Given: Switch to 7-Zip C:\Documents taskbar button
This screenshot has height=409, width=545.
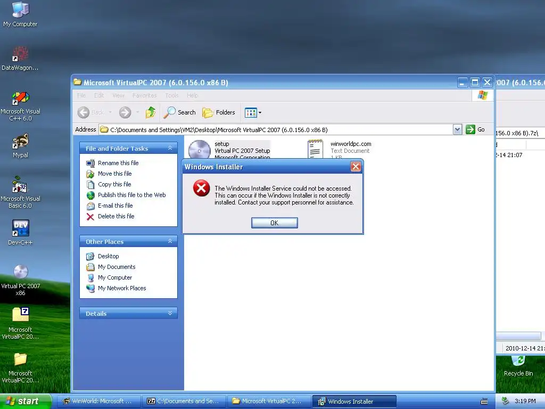Looking at the screenshot, I should [x=184, y=401].
